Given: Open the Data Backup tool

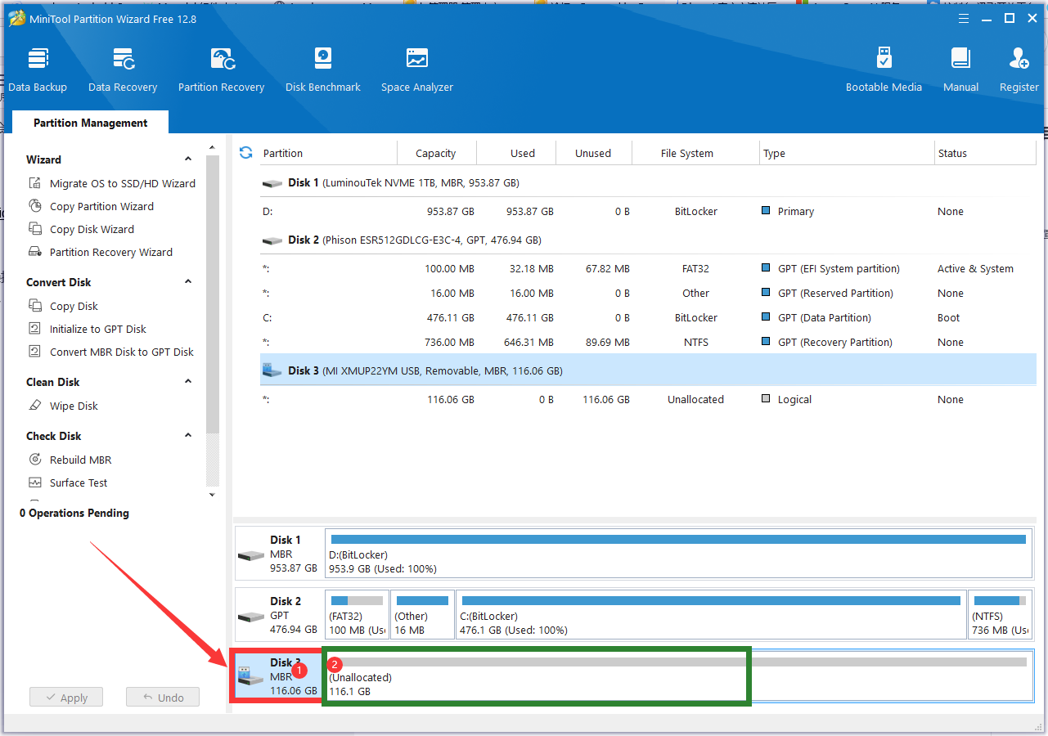Looking at the screenshot, I should pos(38,70).
